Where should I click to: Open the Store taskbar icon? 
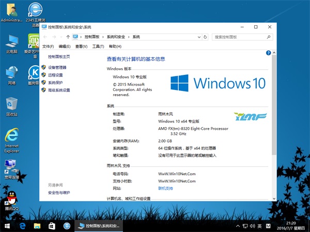tap(52, 226)
